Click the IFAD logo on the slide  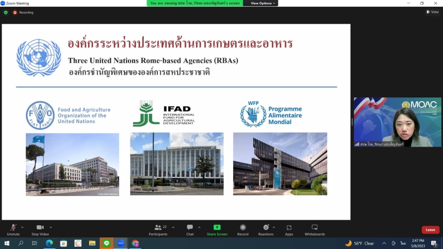[164, 113]
